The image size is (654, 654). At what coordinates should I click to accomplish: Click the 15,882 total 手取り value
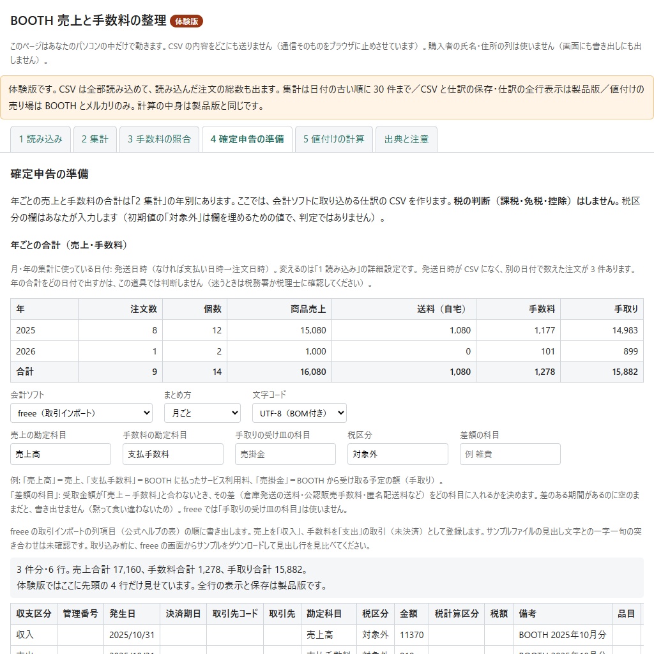[602, 372]
